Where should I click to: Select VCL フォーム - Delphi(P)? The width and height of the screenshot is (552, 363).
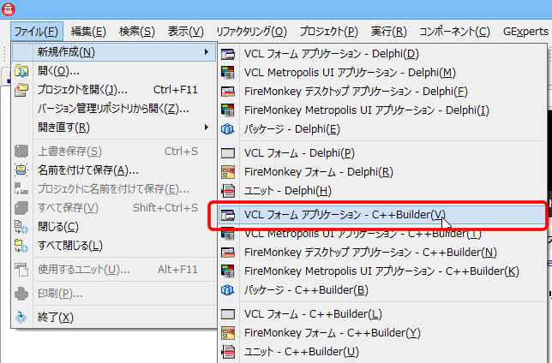point(382,153)
